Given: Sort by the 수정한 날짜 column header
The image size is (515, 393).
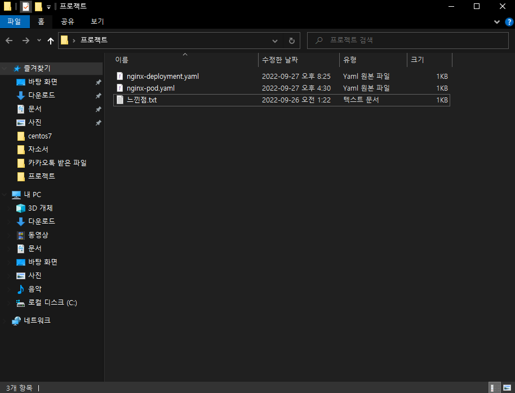Looking at the screenshot, I should click(x=299, y=60).
